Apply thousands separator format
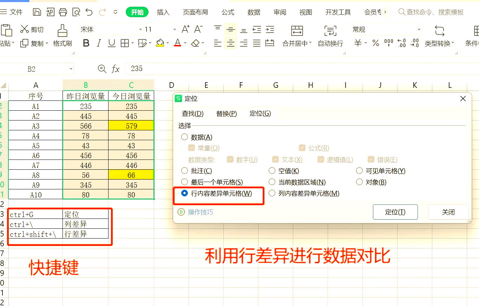479x306 pixels. coord(389,43)
